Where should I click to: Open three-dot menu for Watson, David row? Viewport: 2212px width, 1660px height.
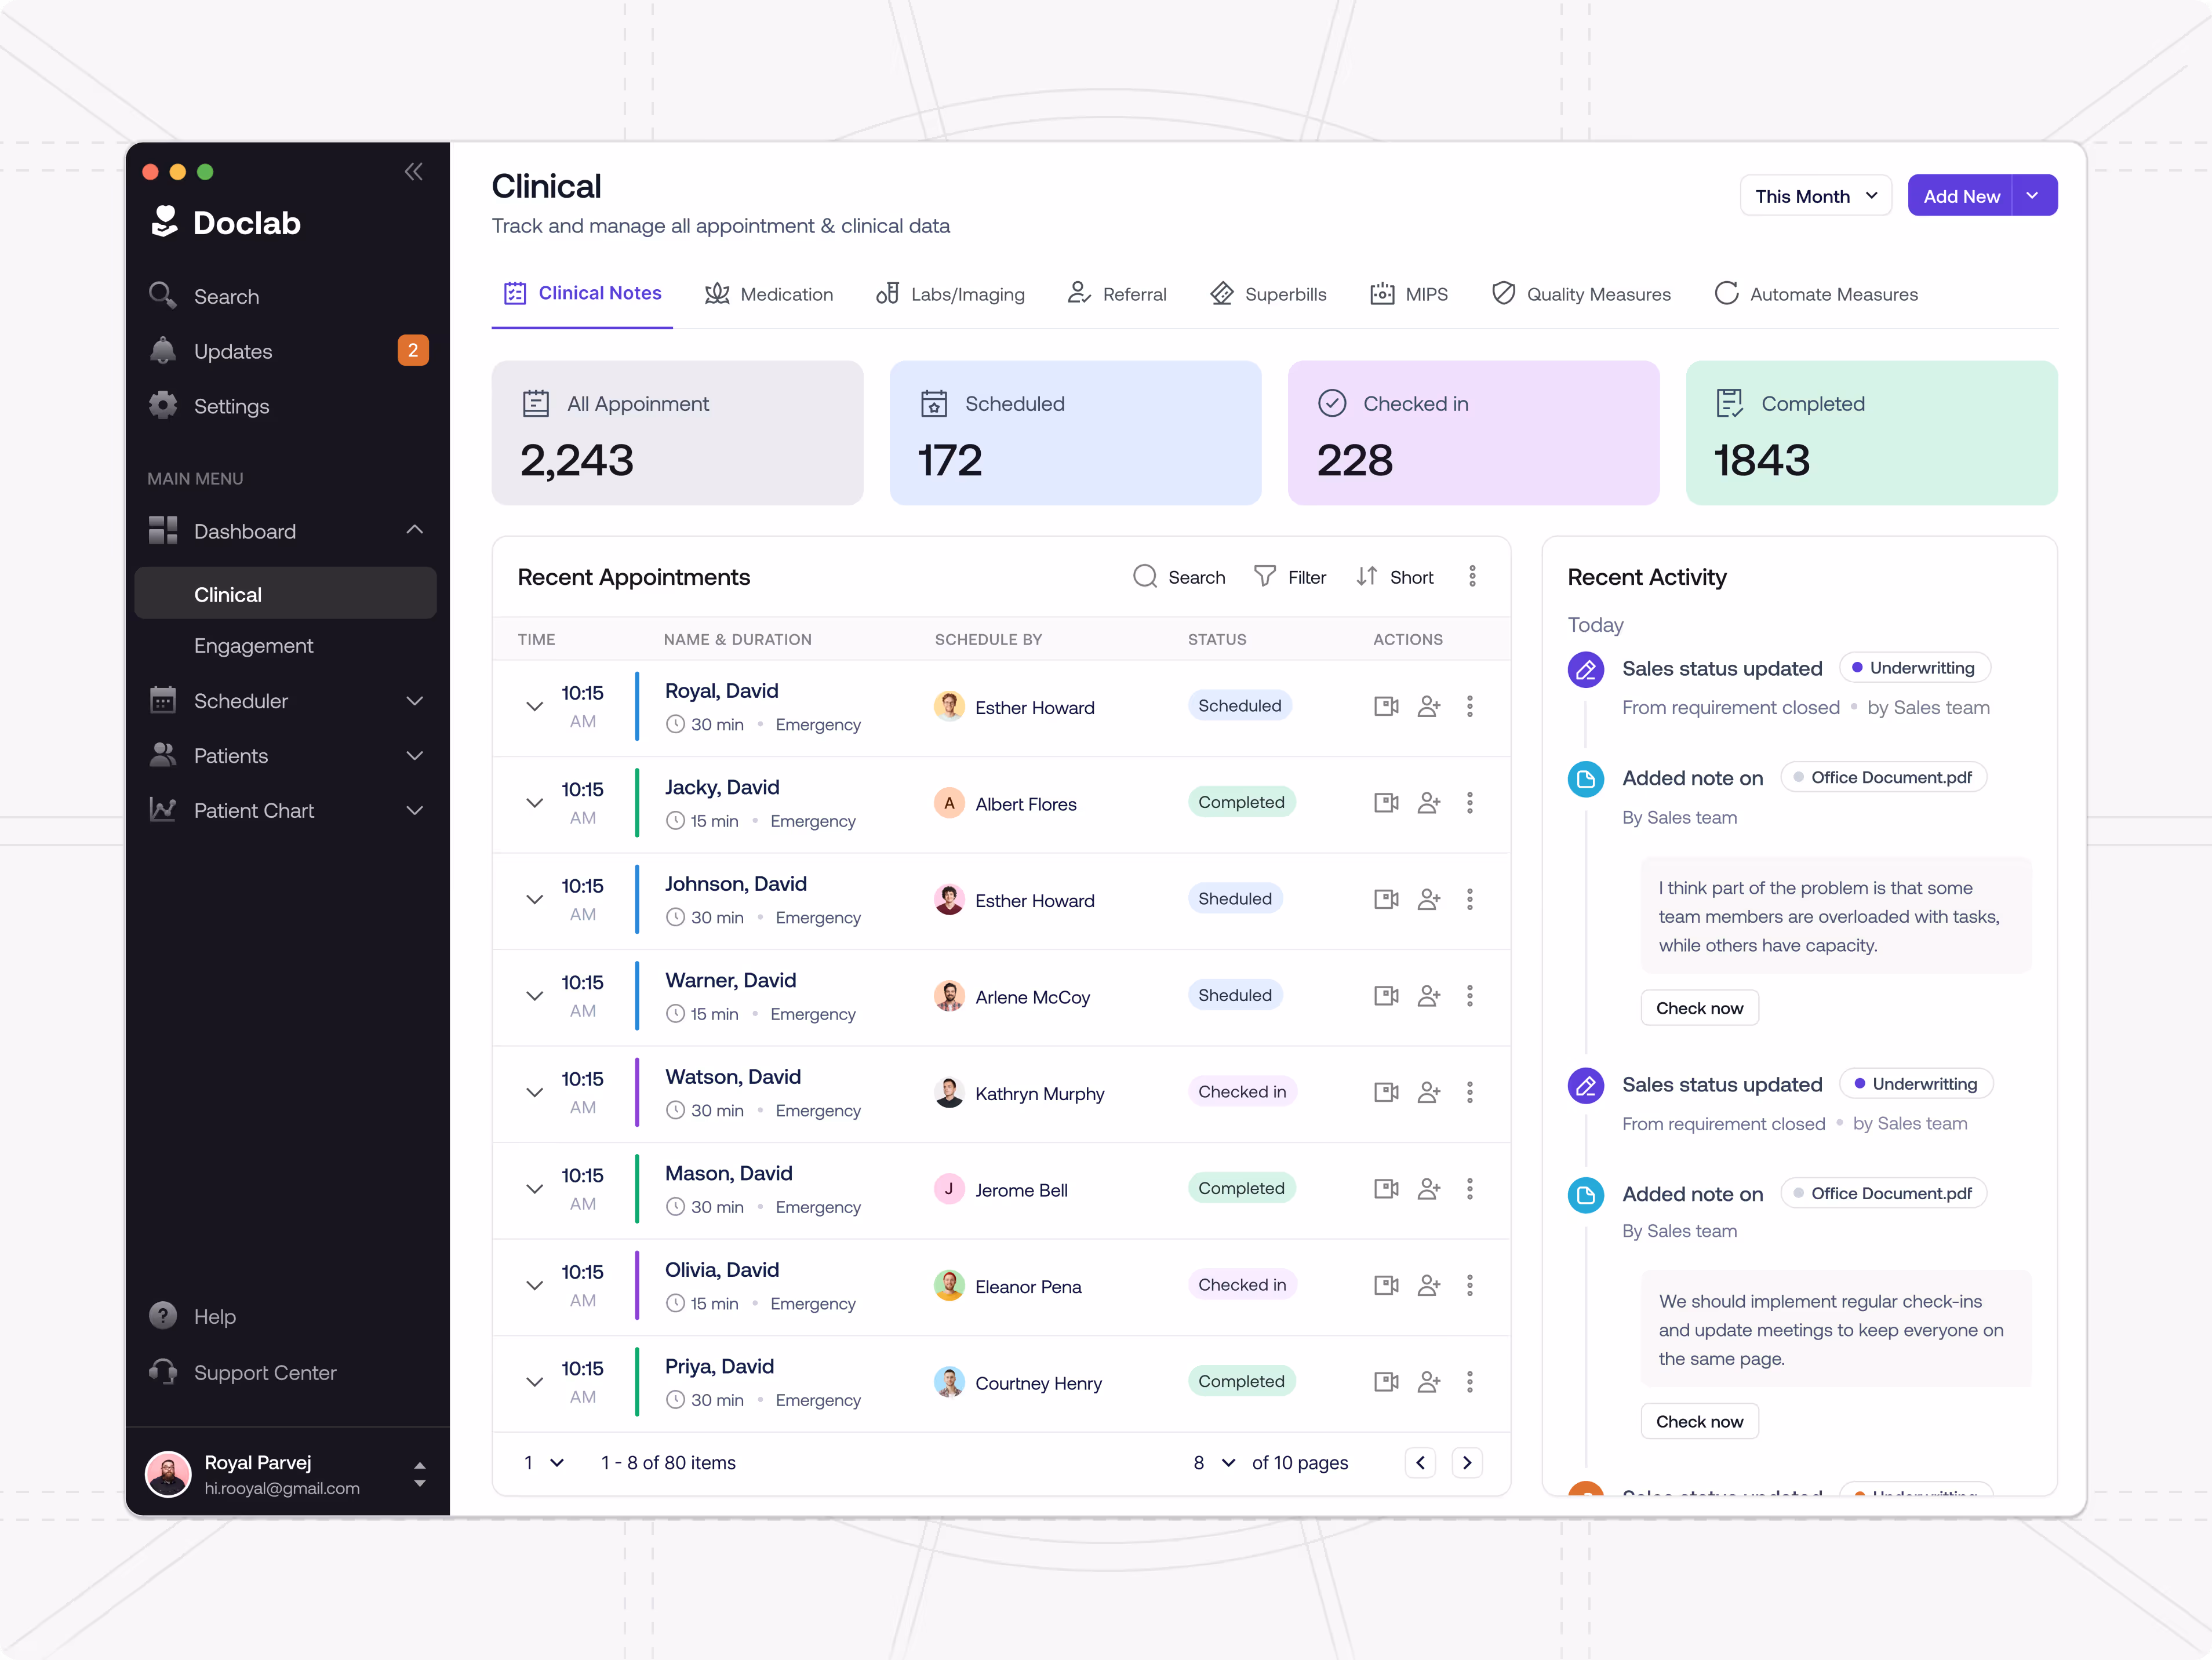click(1470, 1092)
